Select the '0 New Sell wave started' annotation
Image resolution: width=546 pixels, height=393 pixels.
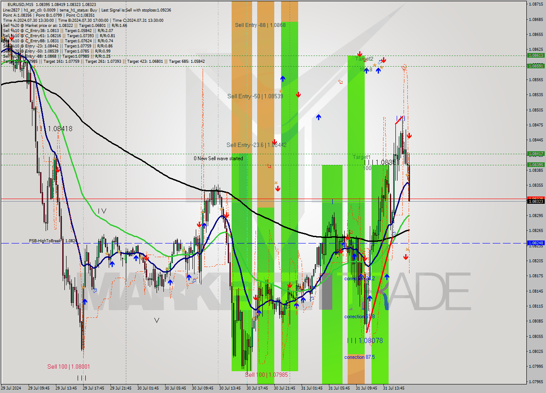click(x=218, y=158)
